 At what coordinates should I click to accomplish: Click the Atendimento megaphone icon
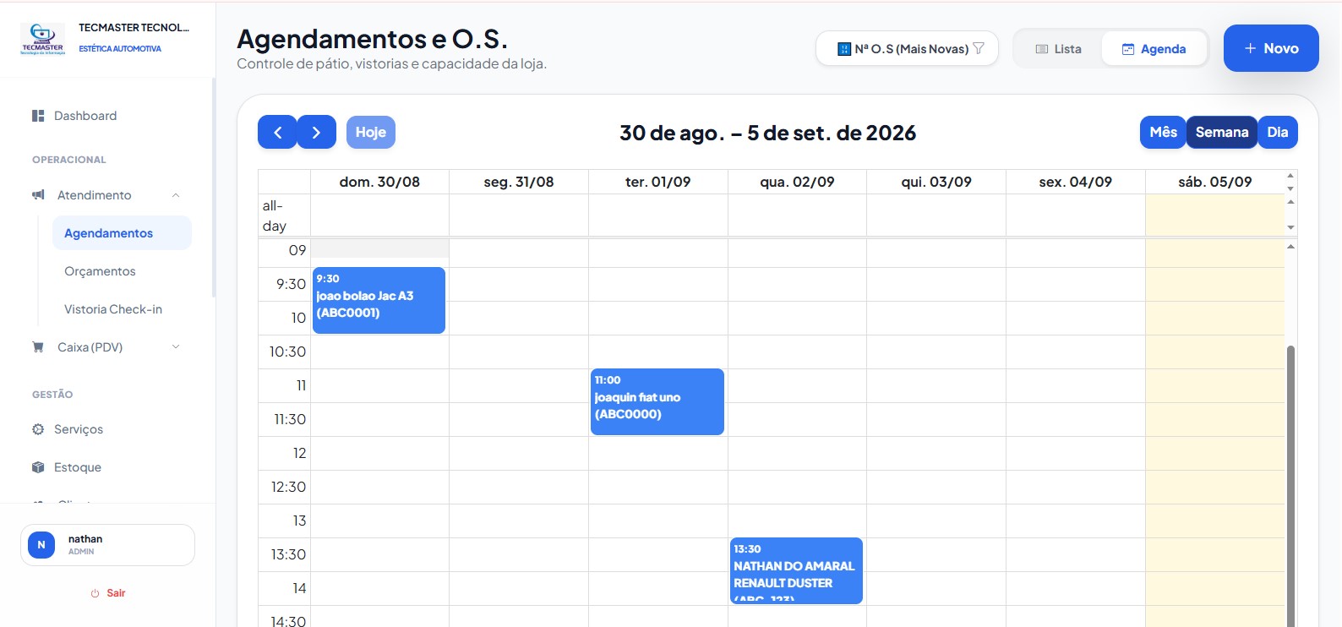(38, 195)
